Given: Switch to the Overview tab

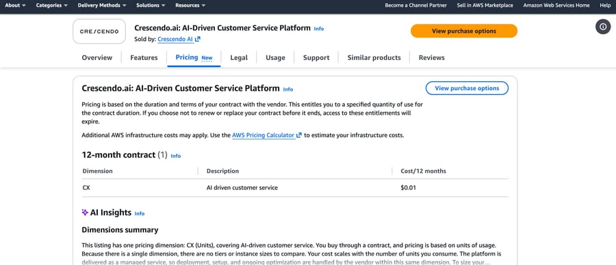Looking at the screenshot, I should click(x=97, y=57).
